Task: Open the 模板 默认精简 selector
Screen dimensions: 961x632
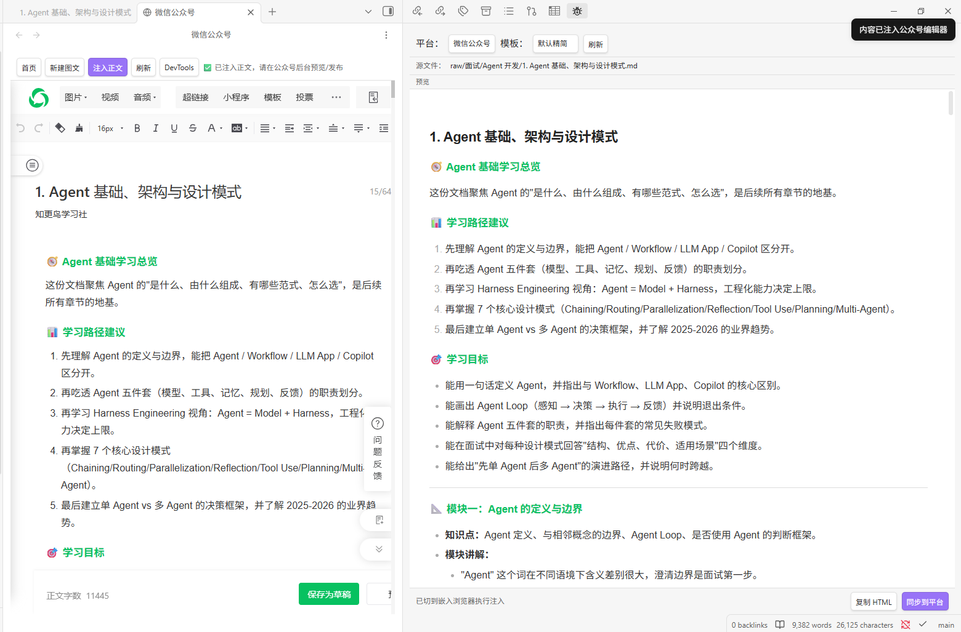Action: tap(555, 43)
